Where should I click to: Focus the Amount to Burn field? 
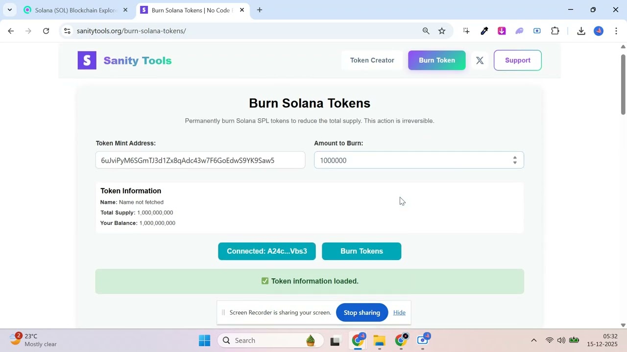419,160
